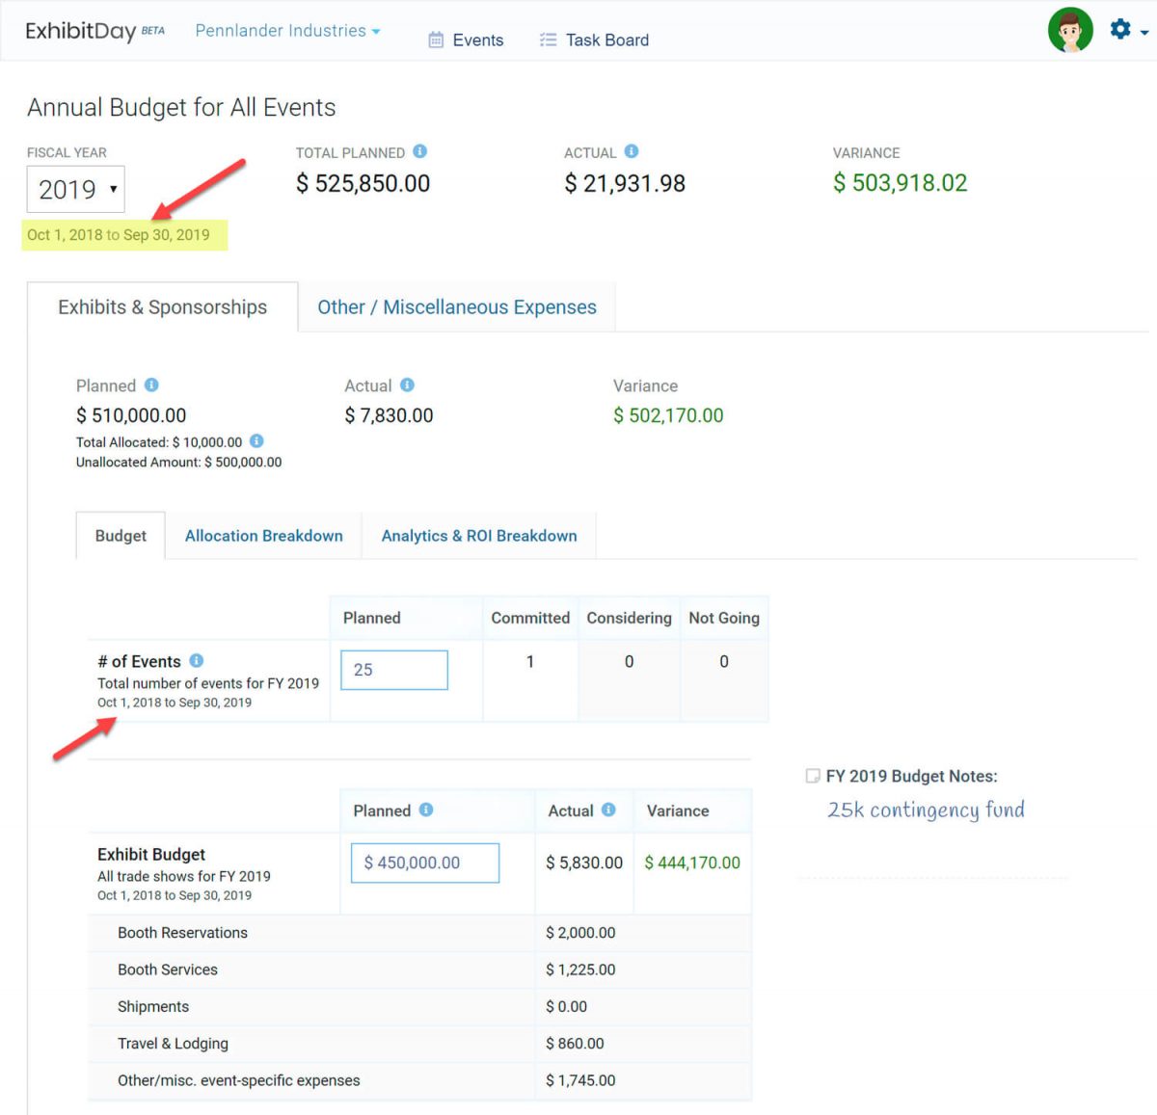Click the Planned info icon above Exhibit Budget

click(x=427, y=810)
